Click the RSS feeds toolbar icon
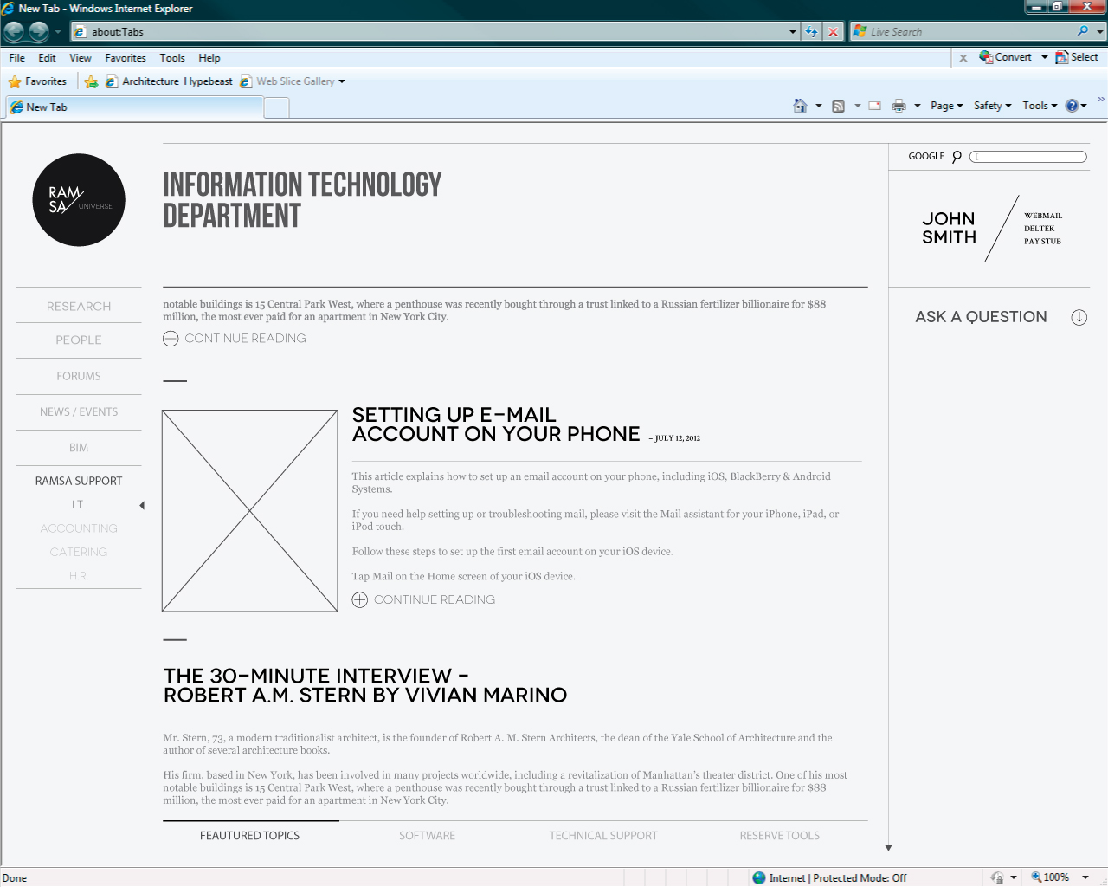The width and height of the screenshot is (1108, 887). [838, 107]
